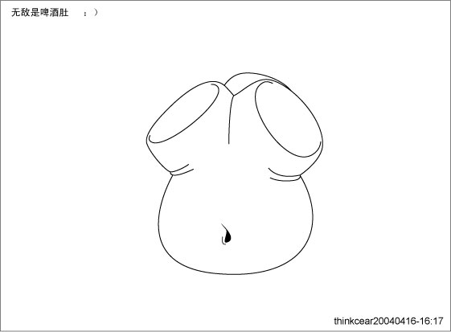Click the first character 无 in title
451x332 pixels.
tap(16, 13)
